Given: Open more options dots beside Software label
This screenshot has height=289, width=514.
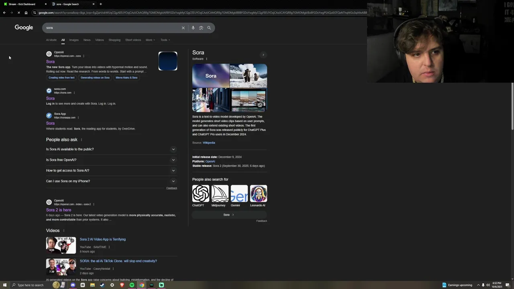Looking at the screenshot, I should (207, 59).
